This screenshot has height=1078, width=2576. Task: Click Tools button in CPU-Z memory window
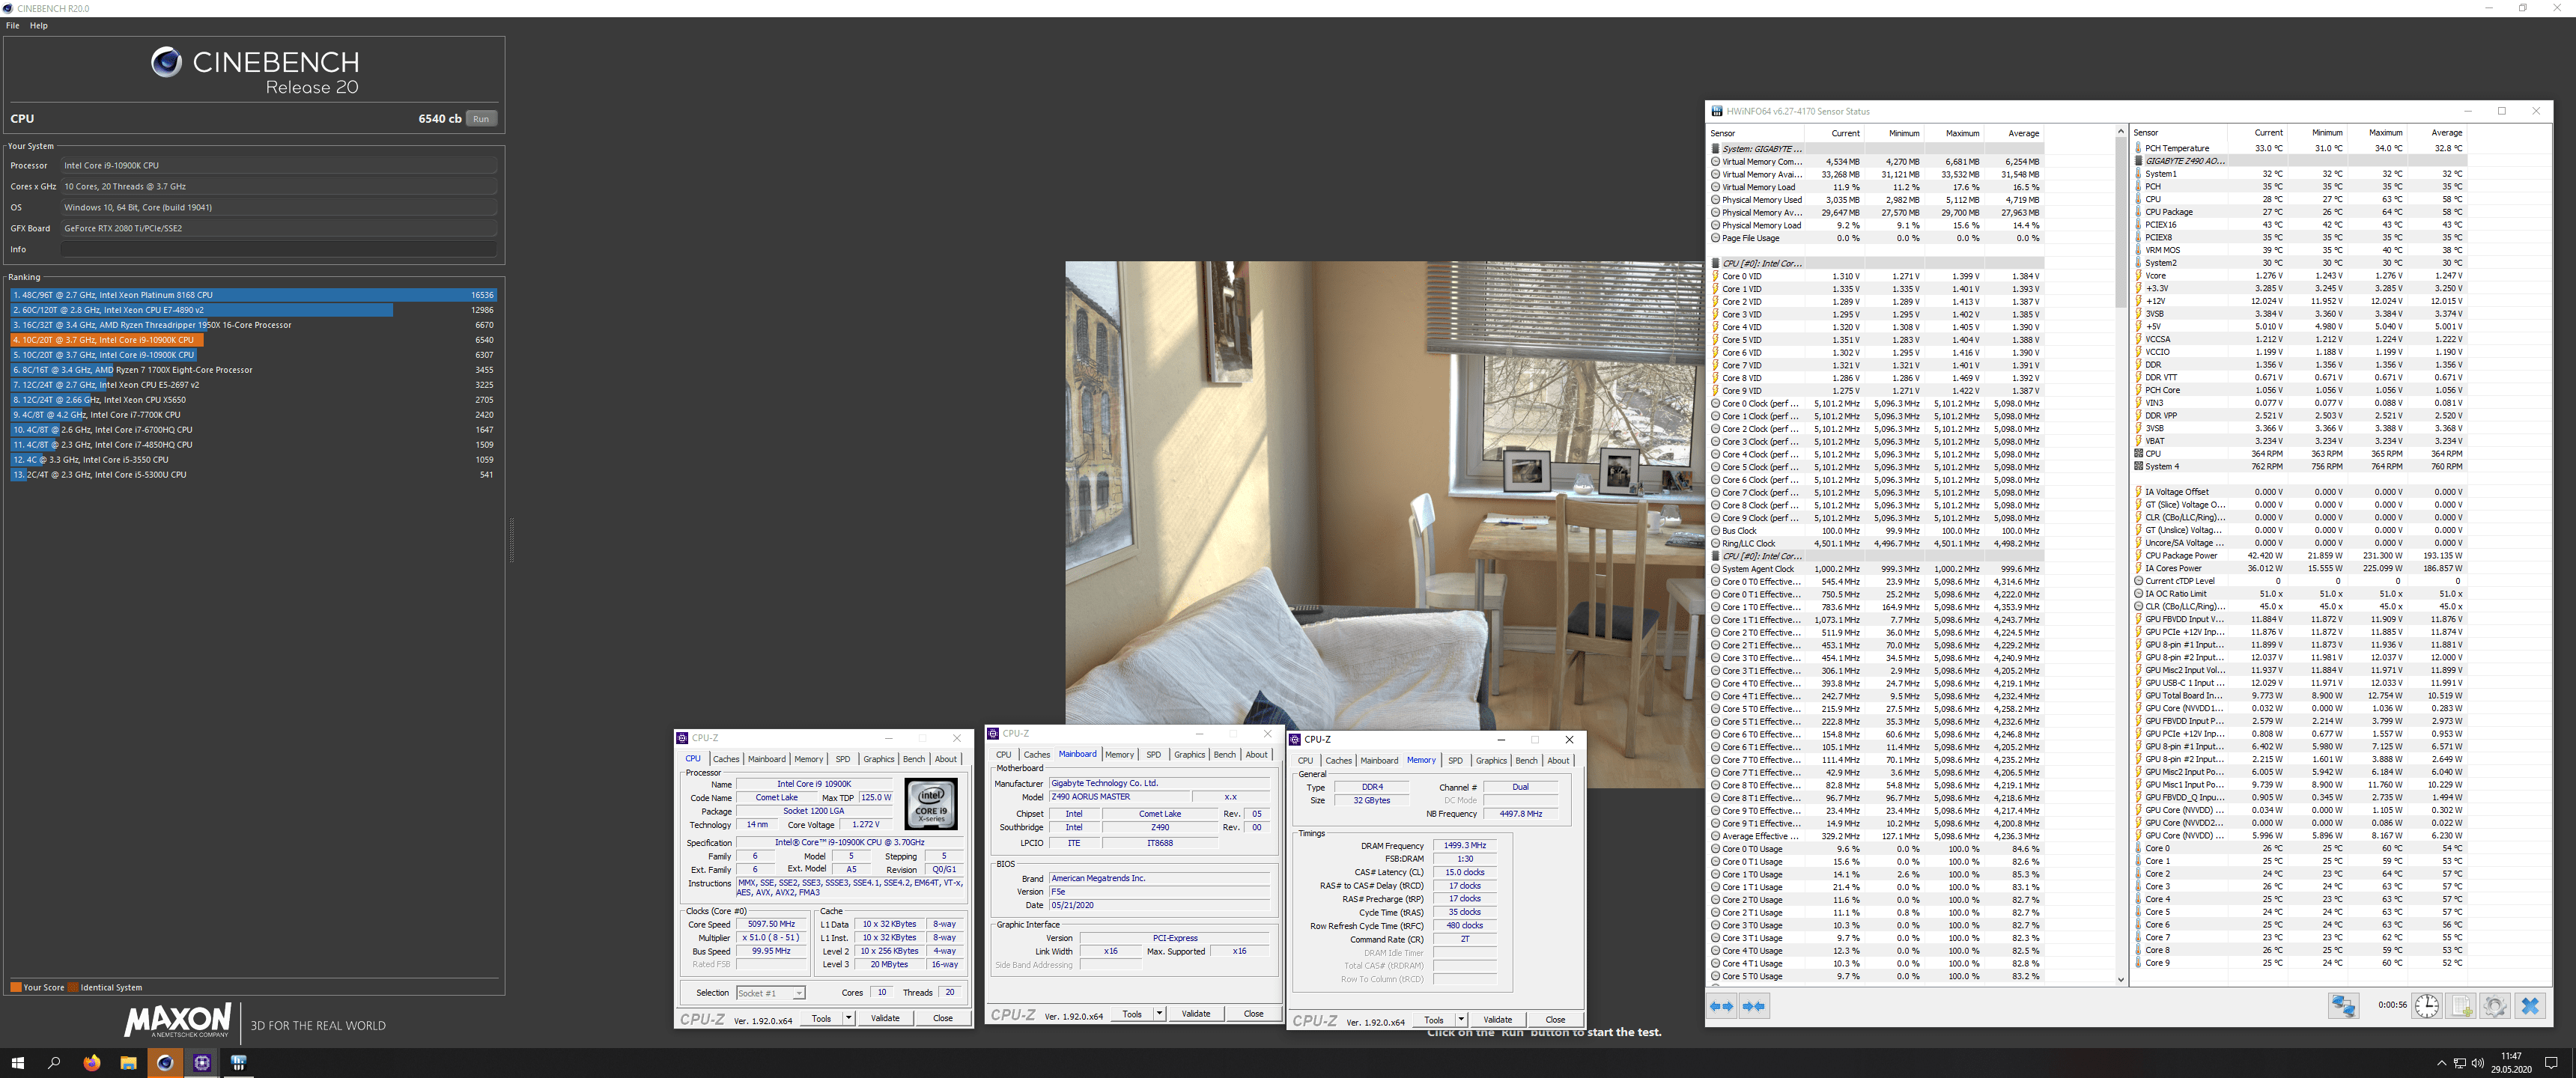click(x=1434, y=1020)
